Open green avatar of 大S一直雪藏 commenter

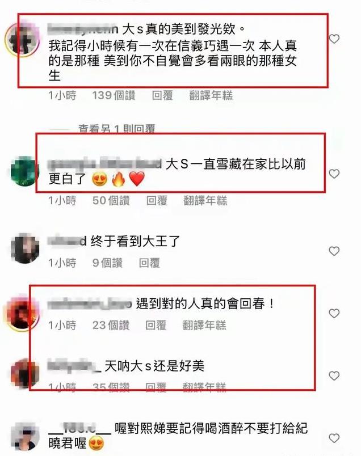click(x=25, y=171)
